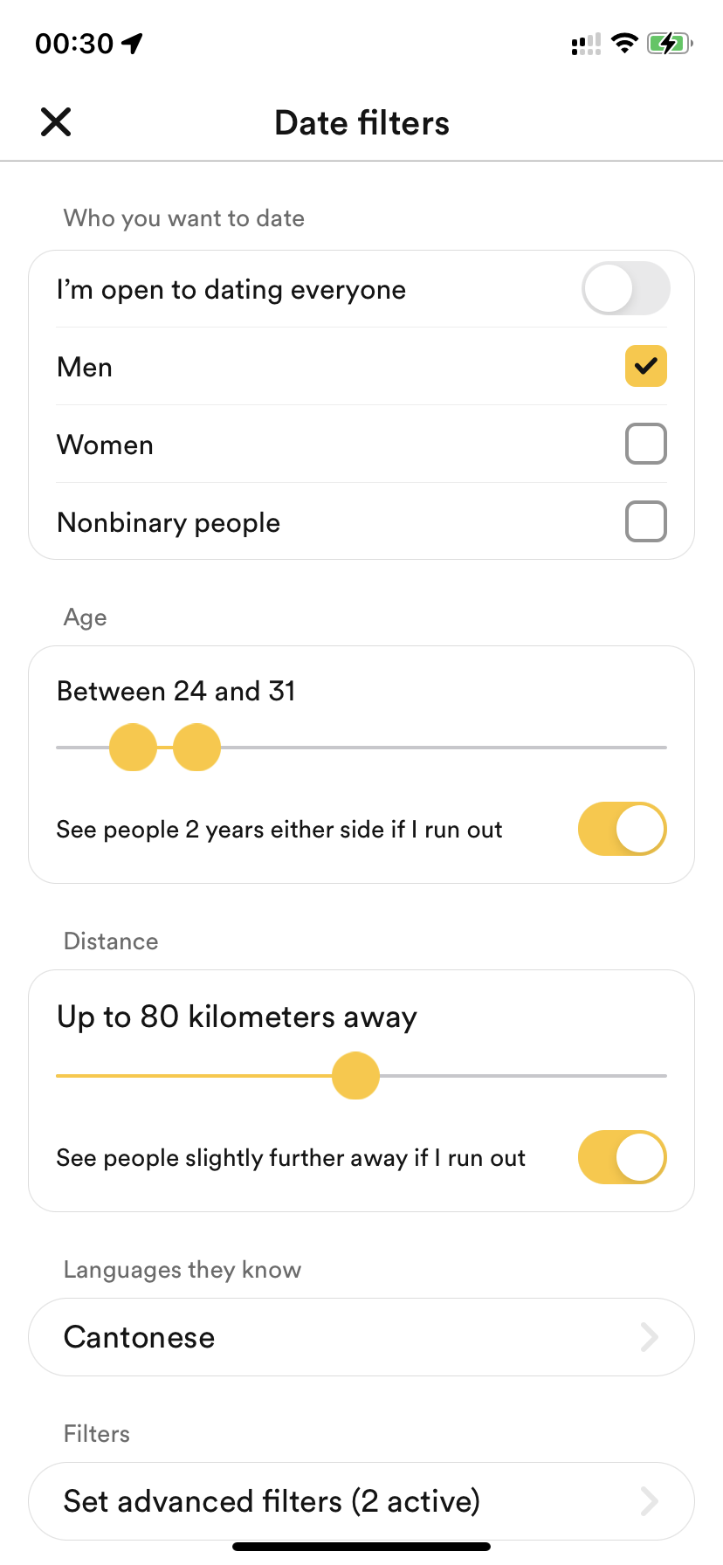Tap the Men row label
Screen dimensions: 723x1565
(x=85, y=367)
